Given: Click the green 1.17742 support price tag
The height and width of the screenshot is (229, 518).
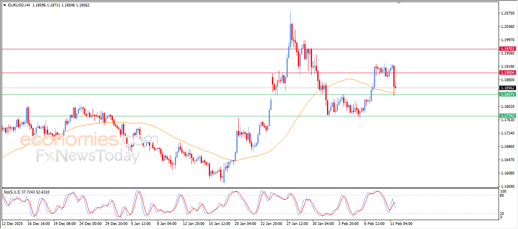Looking at the screenshot, I should [507, 116].
